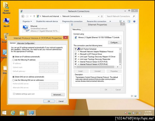Click Diagnose this connection
The width and height of the screenshot is (155, 121).
click(x=72, y=21)
